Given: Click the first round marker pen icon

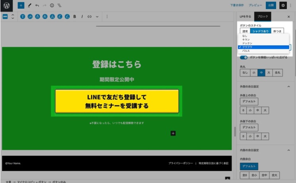Looking at the screenshot, I should click(60, 17).
